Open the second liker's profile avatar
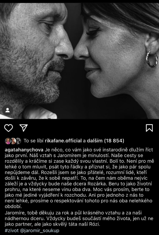Screen dimensions: 159x235 coord(14,141)
